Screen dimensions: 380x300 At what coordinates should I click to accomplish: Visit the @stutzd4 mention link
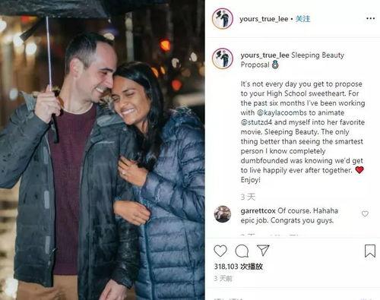click(256, 122)
